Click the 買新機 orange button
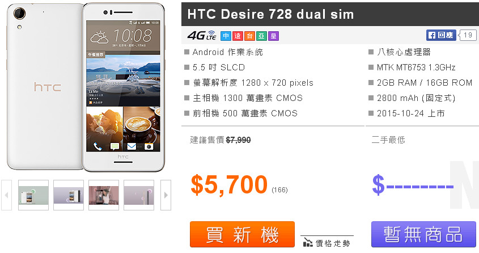This screenshot has width=479, height=253. [242, 234]
